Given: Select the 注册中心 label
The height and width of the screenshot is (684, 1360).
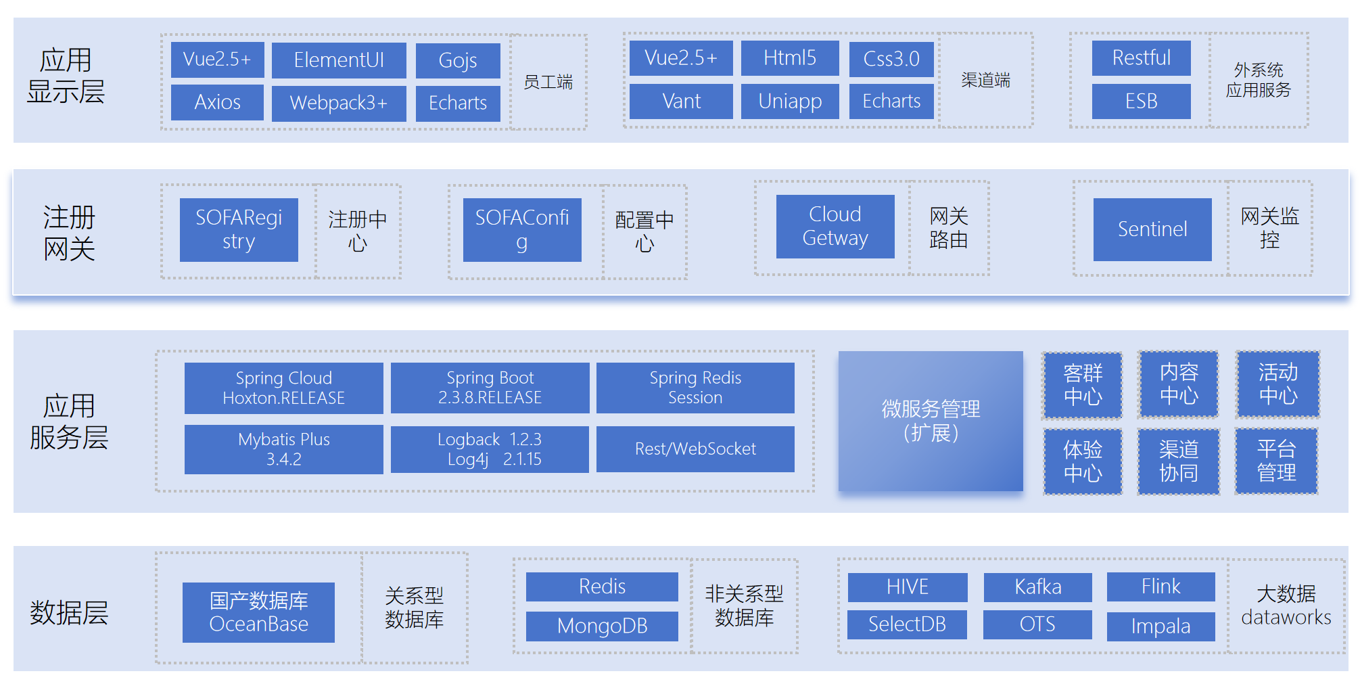Looking at the screenshot, I should tap(358, 231).
